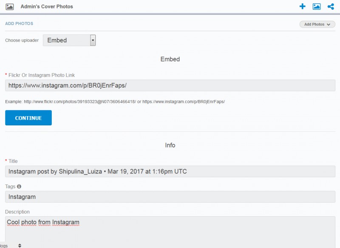This screenshot has height=248, width=340.
Task: Click into the Flickr Or Instagram Photo Link field
Action: [170, 85]
